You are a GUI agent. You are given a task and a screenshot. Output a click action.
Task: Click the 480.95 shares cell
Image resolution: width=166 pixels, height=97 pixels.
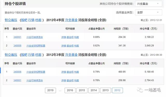pos(122,72)
